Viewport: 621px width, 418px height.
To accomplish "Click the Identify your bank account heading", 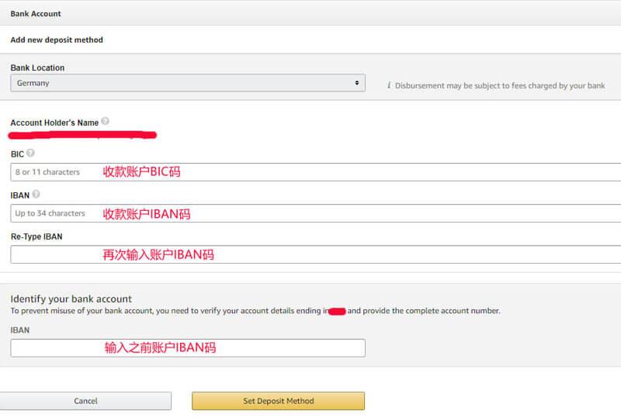I will pos(71,299).
